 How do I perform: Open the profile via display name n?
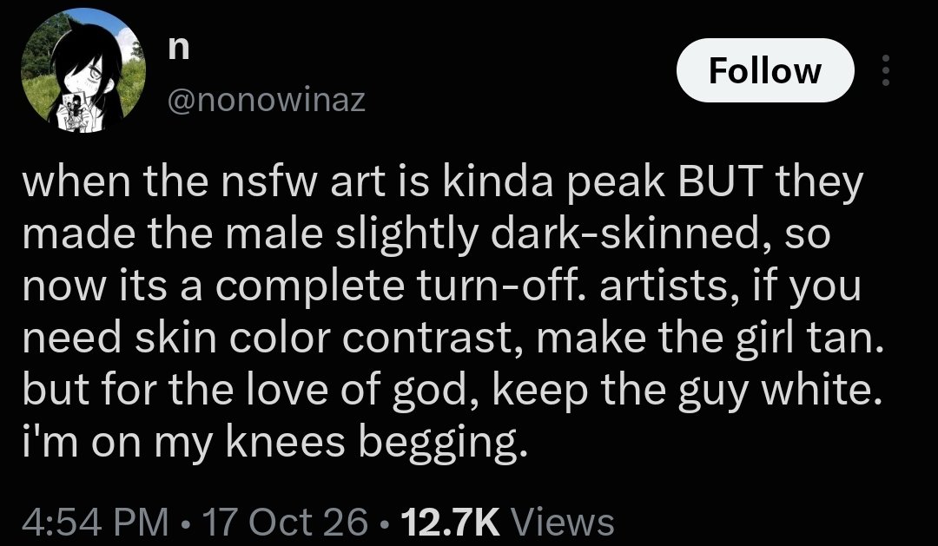tap(178, 49)
